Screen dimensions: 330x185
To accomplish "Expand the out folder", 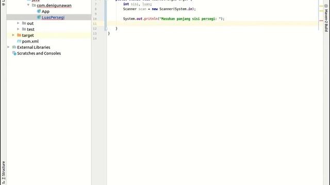I will point(18,23).
